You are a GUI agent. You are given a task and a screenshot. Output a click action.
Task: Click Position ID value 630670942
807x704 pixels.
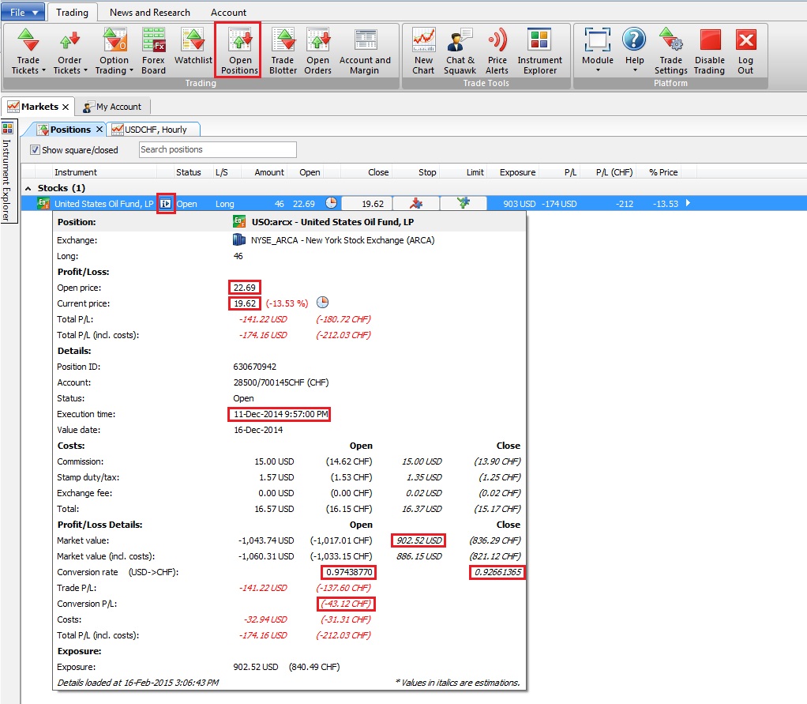pyautogui.click(x=254, y=367)
